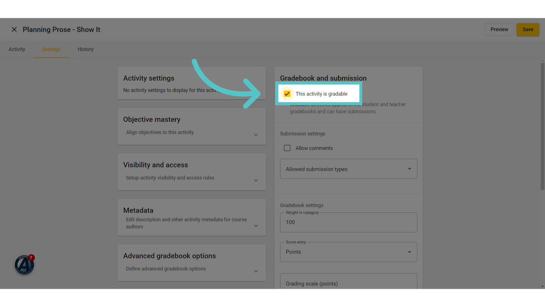
Task: Click the Weight in category field
Action: point(349,222)
